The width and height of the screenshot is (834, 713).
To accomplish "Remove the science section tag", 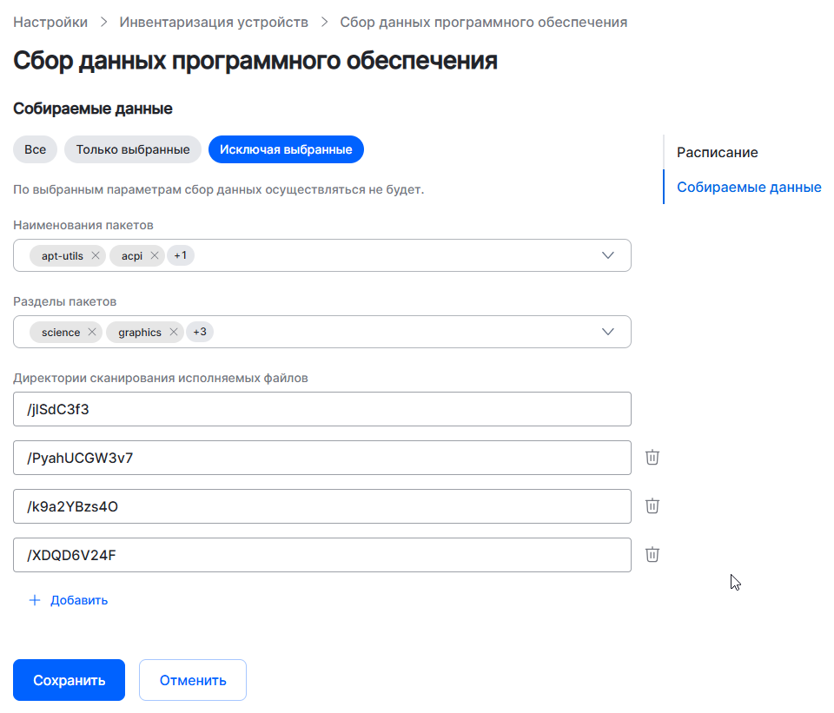I will coord(92,333).
